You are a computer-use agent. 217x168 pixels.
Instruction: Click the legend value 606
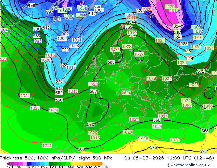(x=104, y=167)
